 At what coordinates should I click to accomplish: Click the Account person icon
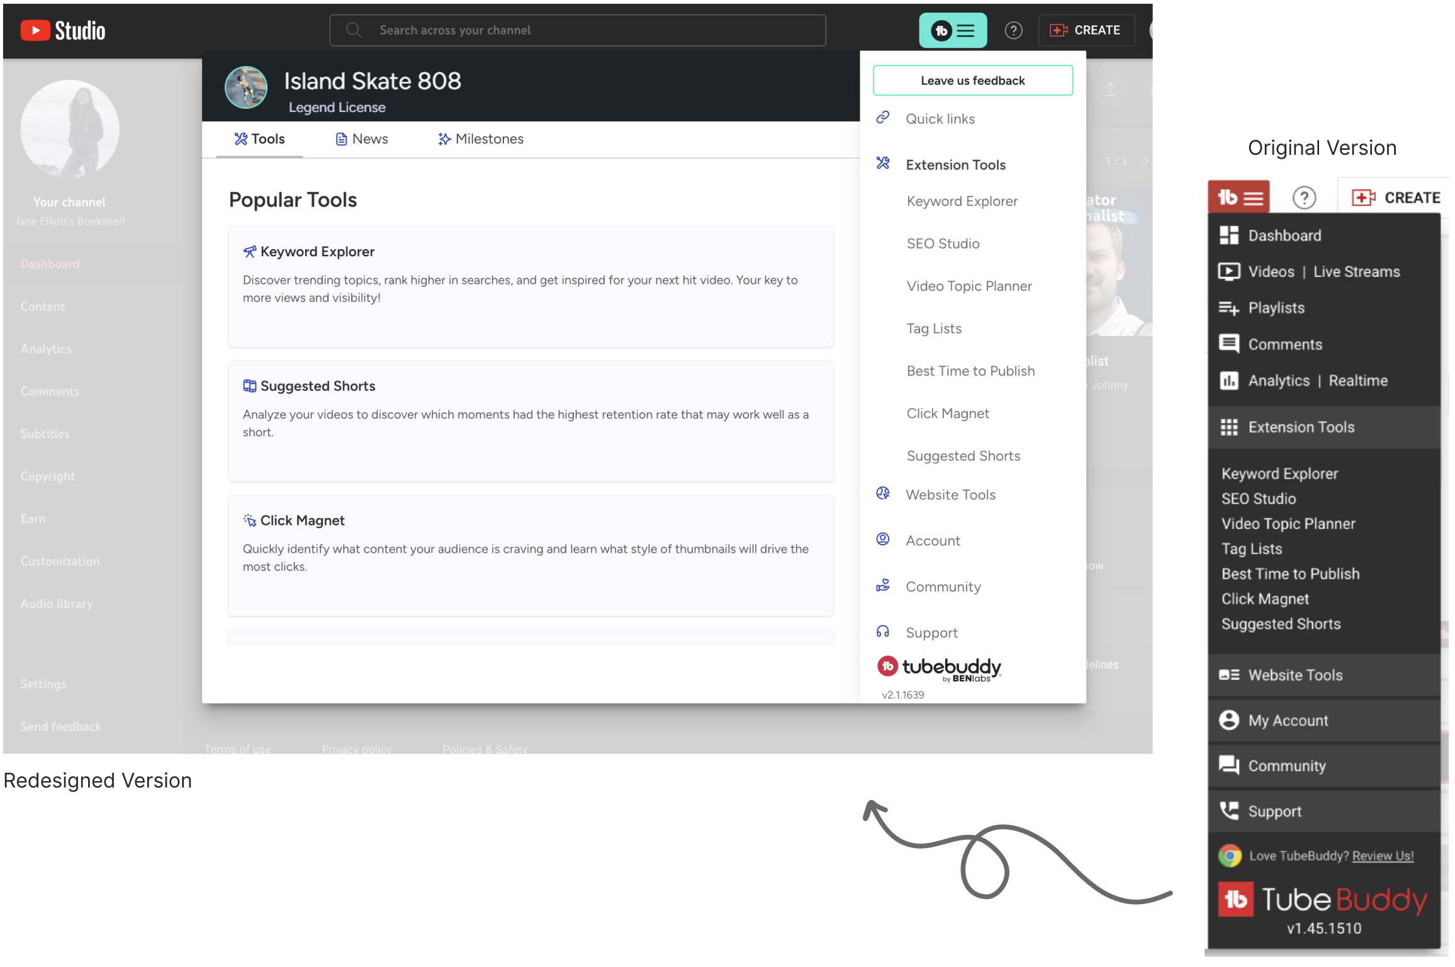click(x=883, y=540)
